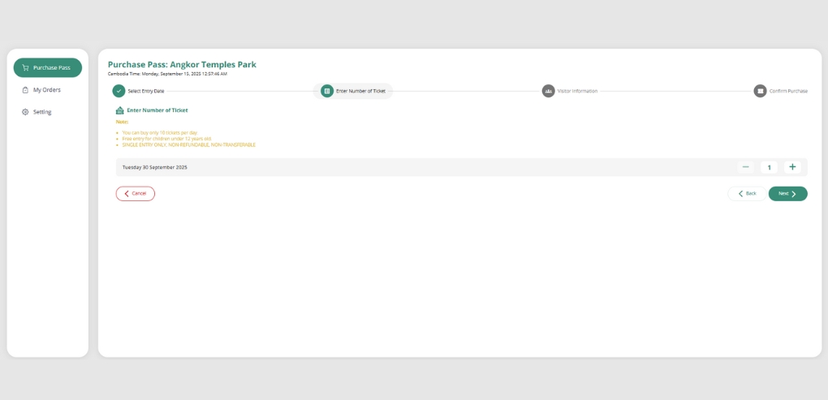Screen dimensions: 828x400
Task: Open My Orders in the sidebar
Action: tap(48, 90)
